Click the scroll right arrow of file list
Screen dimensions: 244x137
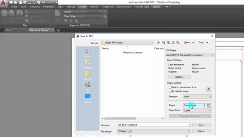click(163, 118)
